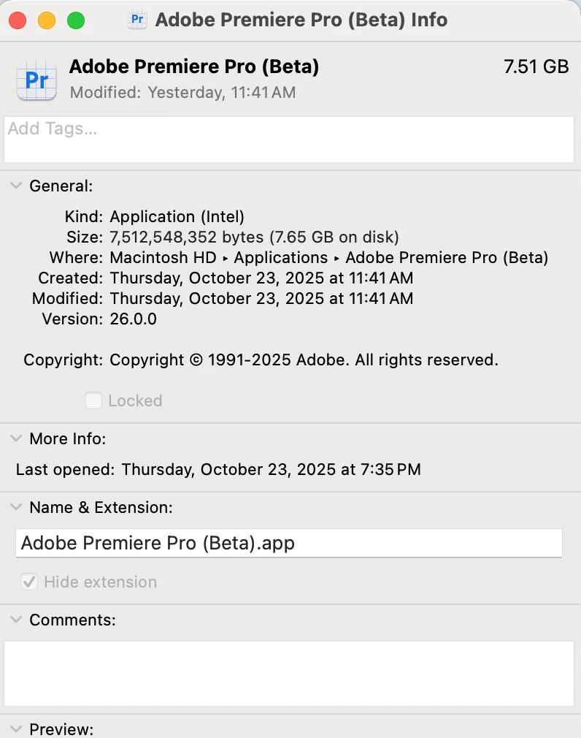Toggle the Hide extension checkbox
The width and height of the screenshot is (581, 738).
29,582
